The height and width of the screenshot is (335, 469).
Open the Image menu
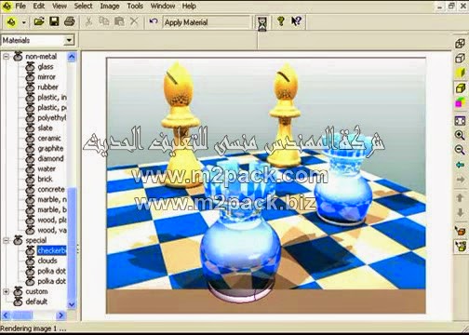pos(110,6)
